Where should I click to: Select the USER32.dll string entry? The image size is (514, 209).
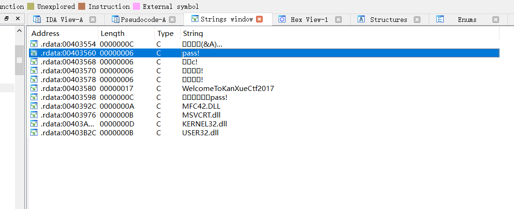200,132
